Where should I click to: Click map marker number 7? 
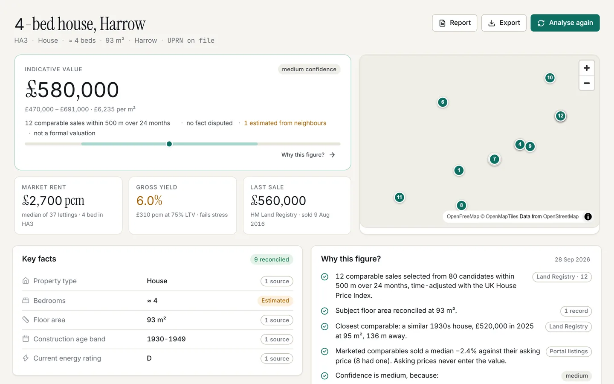494,159
